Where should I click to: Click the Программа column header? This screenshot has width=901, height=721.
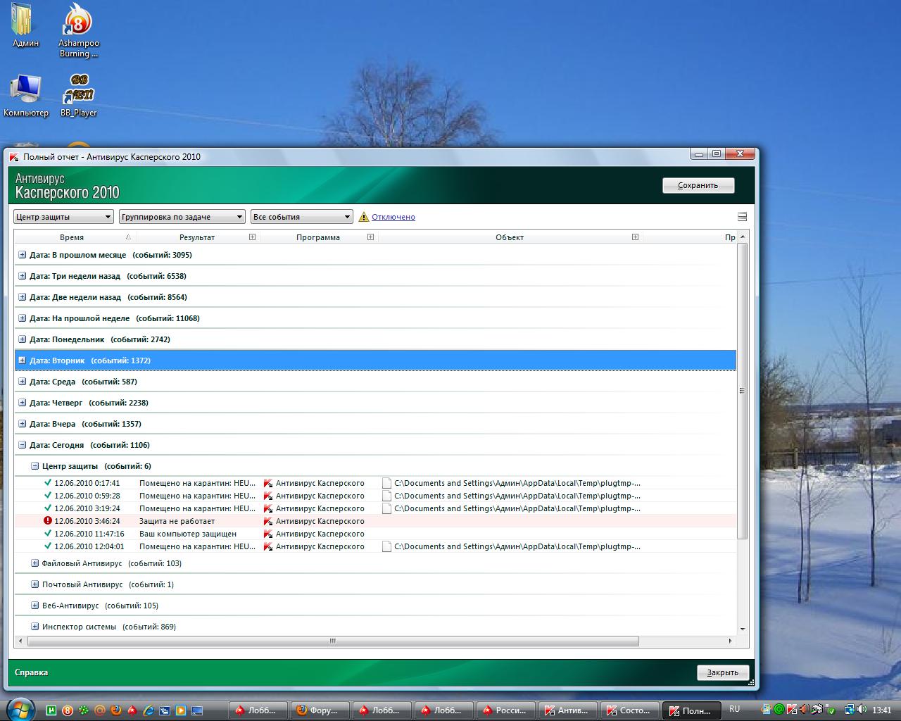click(318, 237)
